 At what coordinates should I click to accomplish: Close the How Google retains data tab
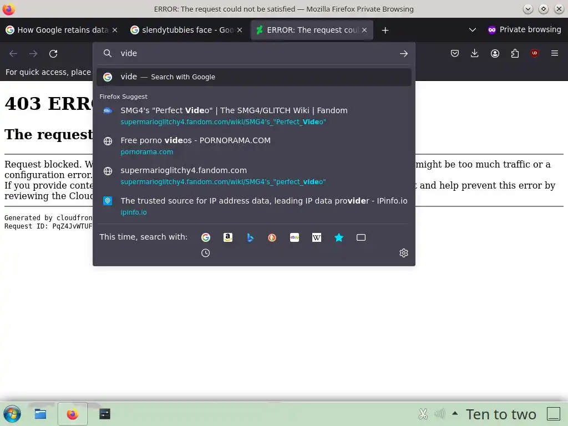[115, 30]
